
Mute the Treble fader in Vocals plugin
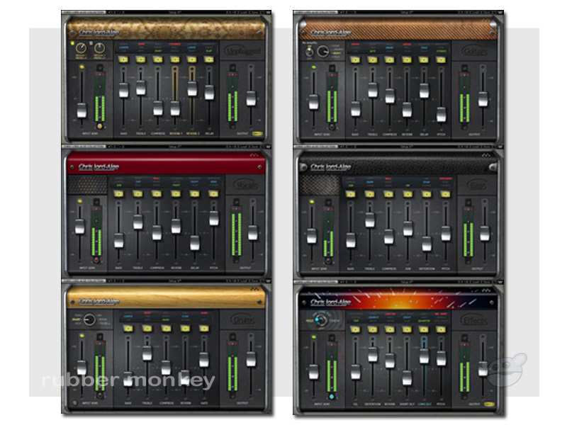[137, 203]
